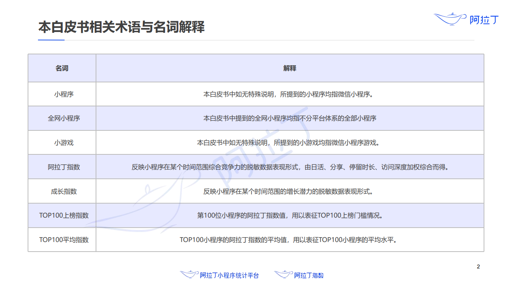The image size is (512, 288).
Task: Click the explanation beginning 第100位小程序
Action: coord(290,216)
